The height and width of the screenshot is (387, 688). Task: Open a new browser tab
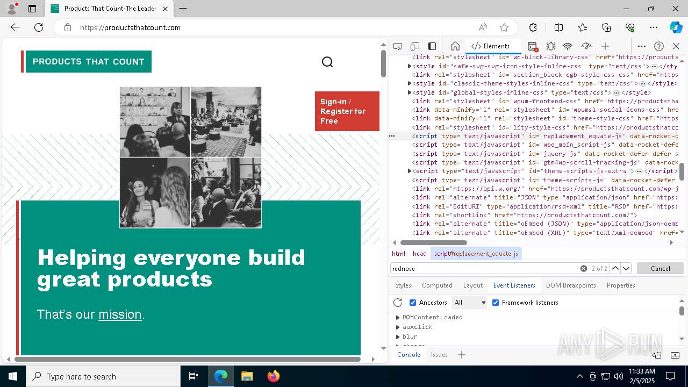tap(183, 9)
